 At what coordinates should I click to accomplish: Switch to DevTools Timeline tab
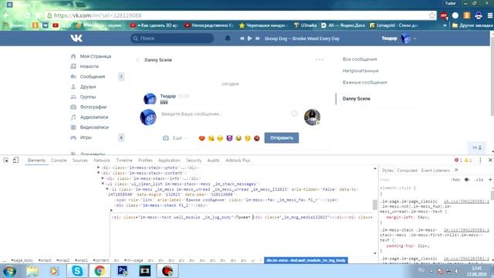pos(124,161)
